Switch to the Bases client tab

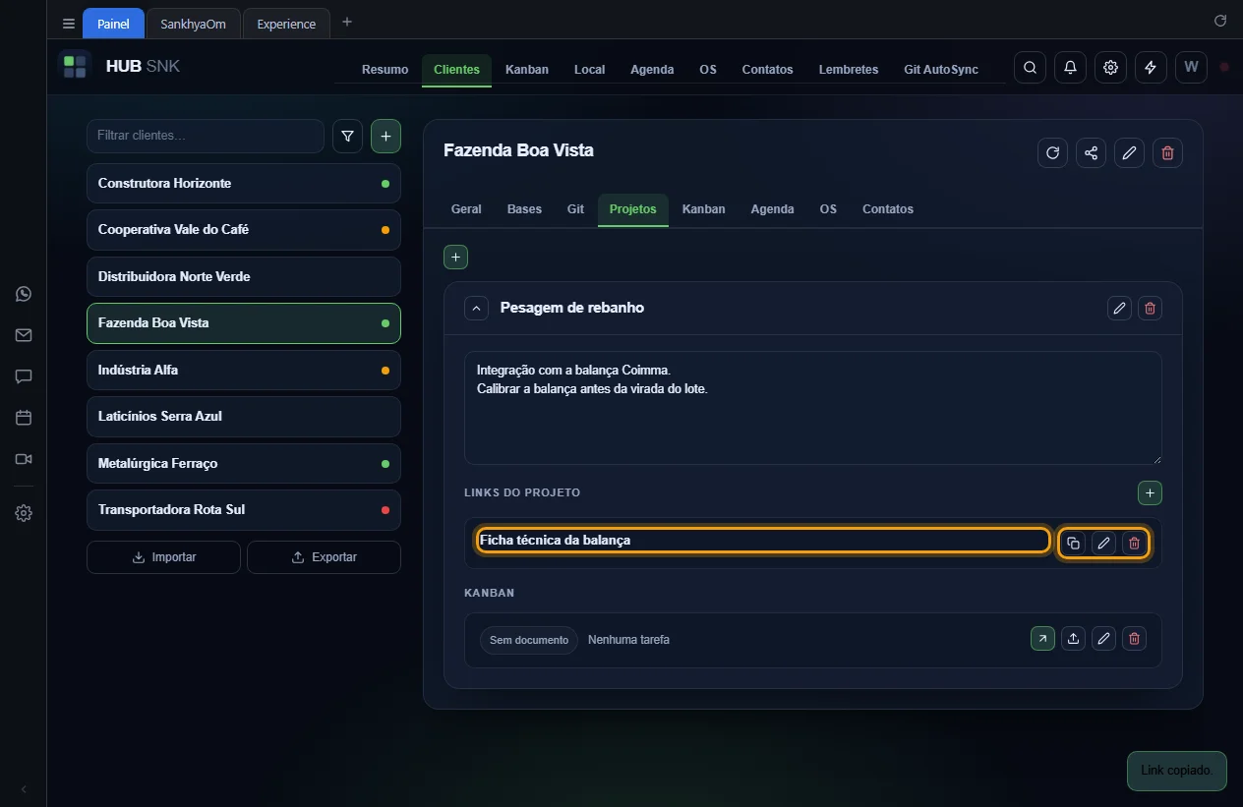pos(524,209)
